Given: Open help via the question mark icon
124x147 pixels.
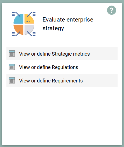Looking at the screenshot, I should click(x=111, y=10).
